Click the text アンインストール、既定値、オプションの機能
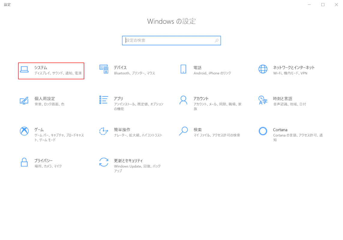 tap(139, 106)
